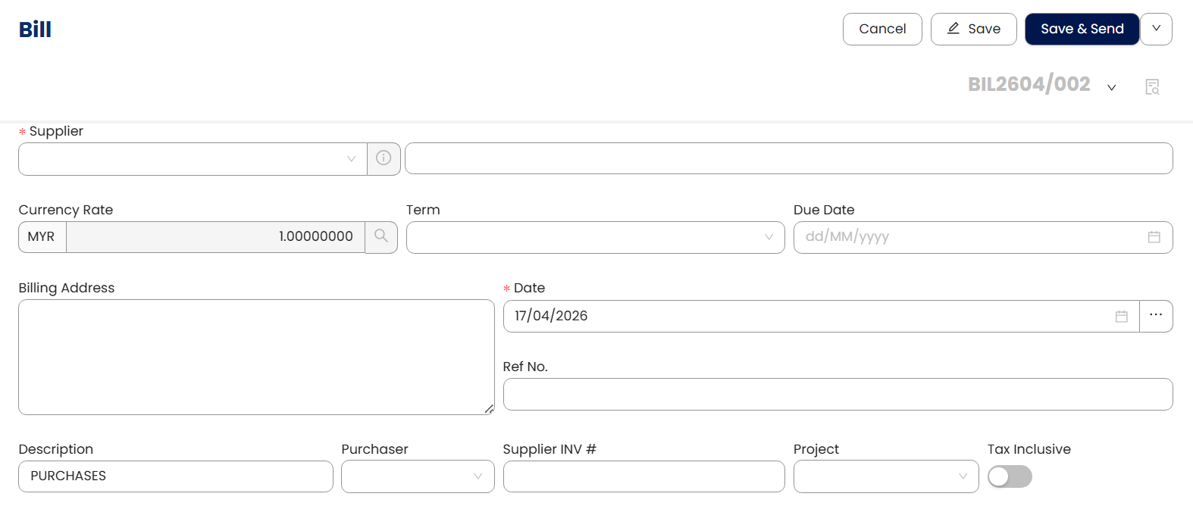
Task: Expand the Project dropdown
Action: click(885, 476)
